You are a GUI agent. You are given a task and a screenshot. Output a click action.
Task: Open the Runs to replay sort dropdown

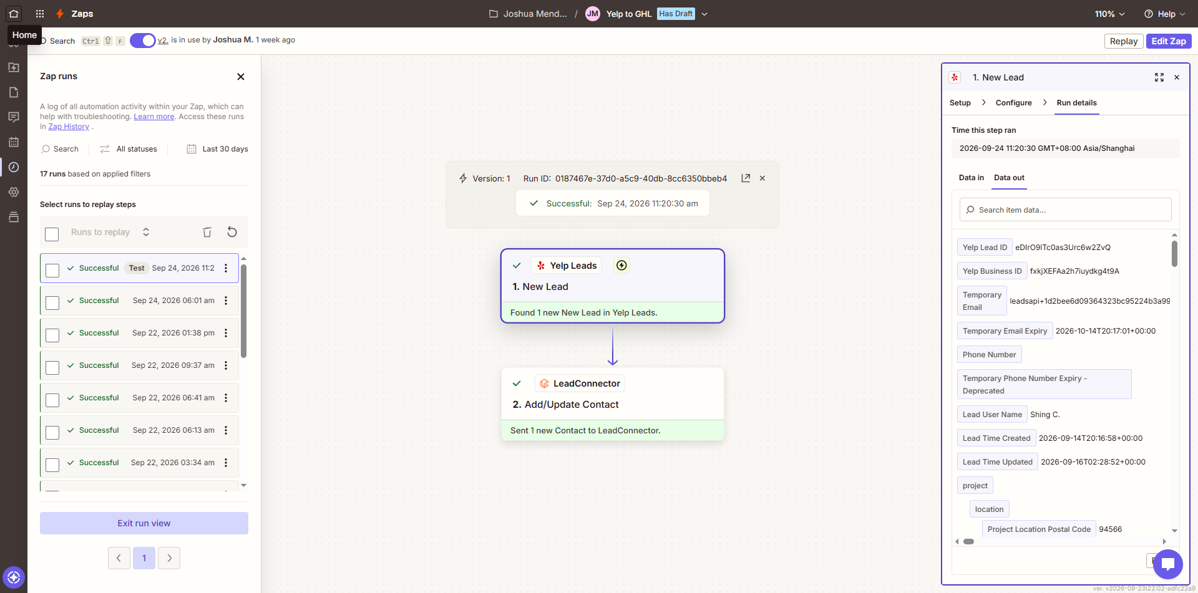click(110, 232)
